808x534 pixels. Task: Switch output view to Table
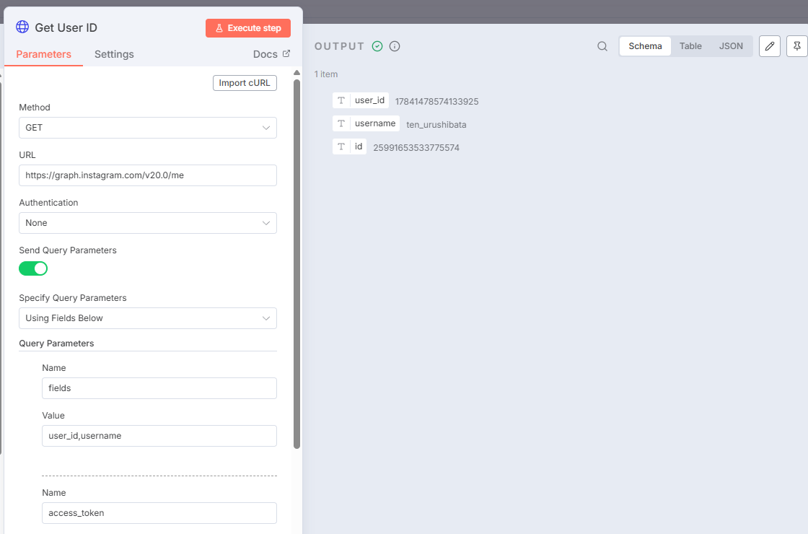[x=690, y=46]
